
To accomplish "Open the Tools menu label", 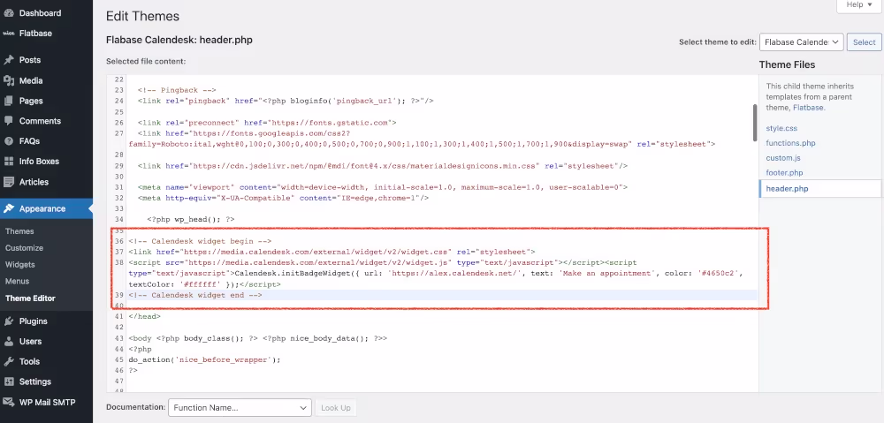I will [x=29, y=361].
